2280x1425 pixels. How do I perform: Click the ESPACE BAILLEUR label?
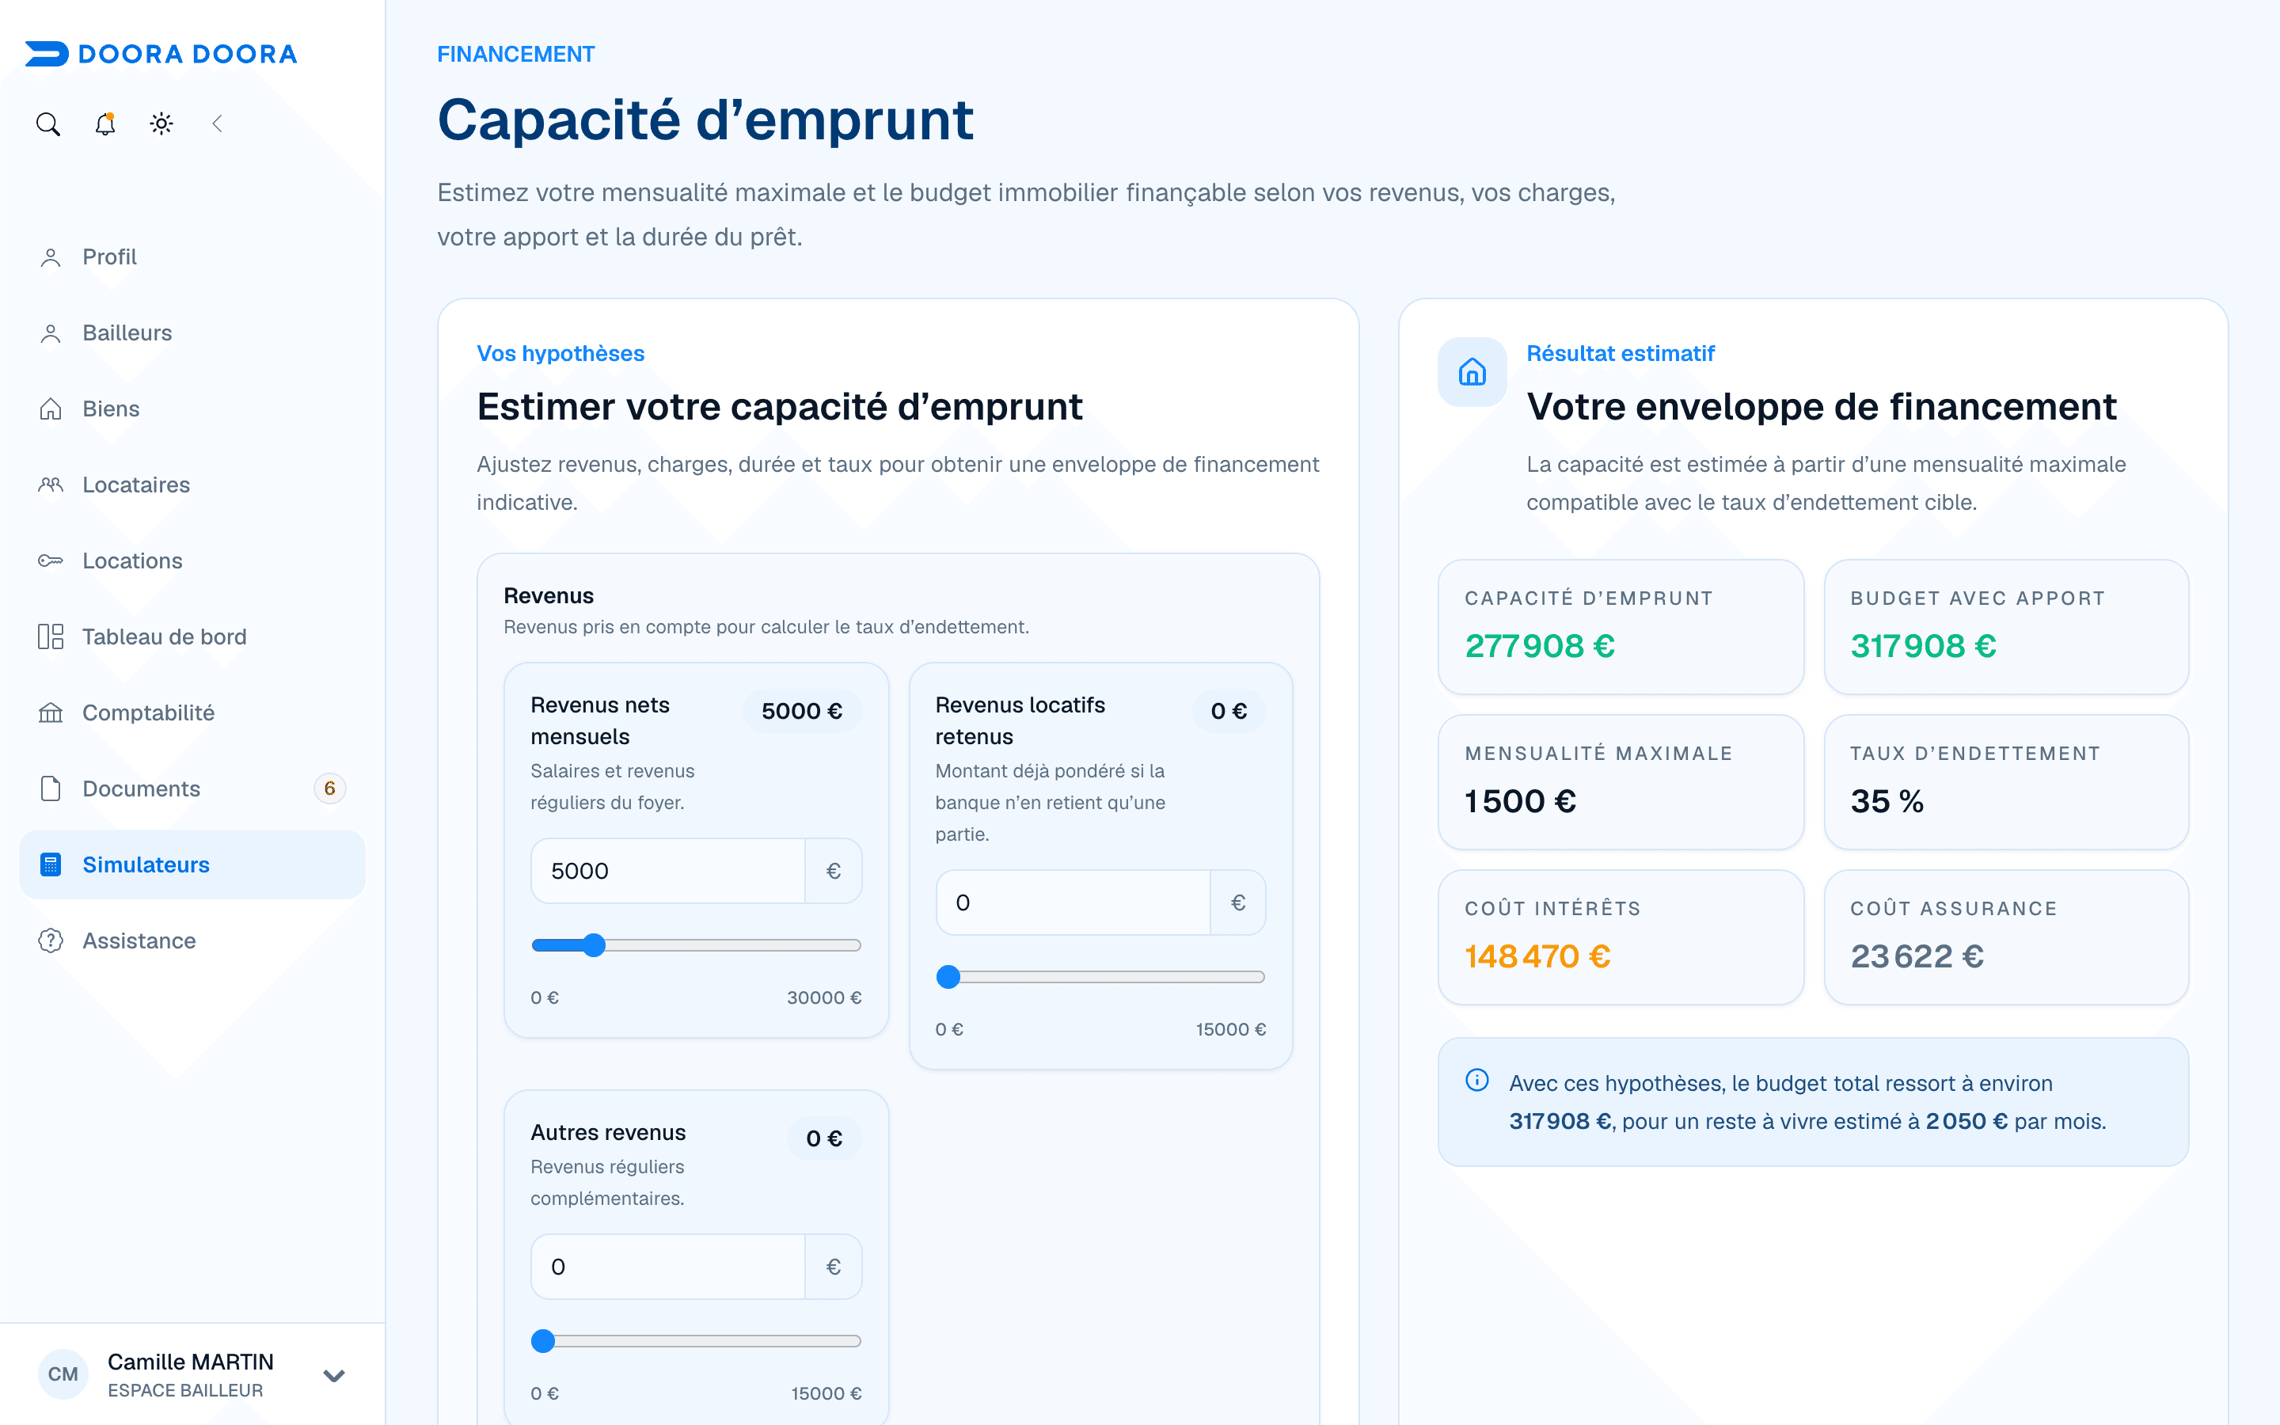click(x=185, y=1391)
